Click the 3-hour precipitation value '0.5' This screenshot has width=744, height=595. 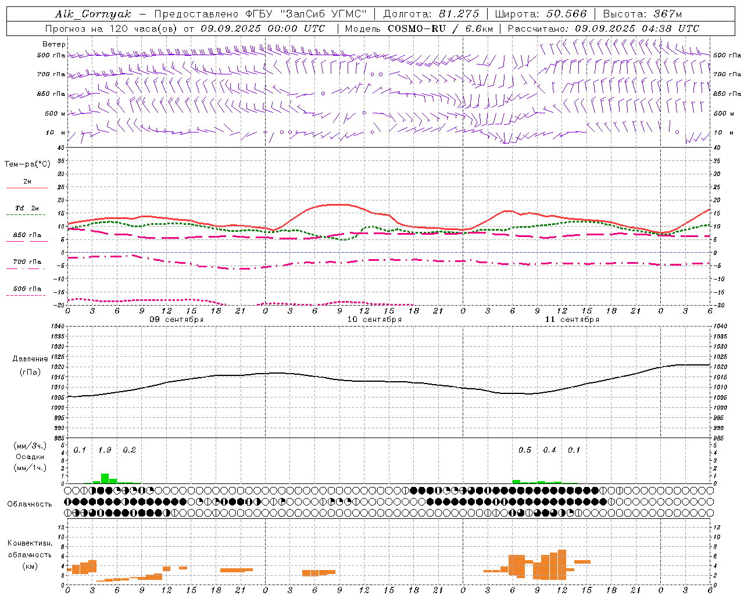pyautogui.click(x=524, y=450)
